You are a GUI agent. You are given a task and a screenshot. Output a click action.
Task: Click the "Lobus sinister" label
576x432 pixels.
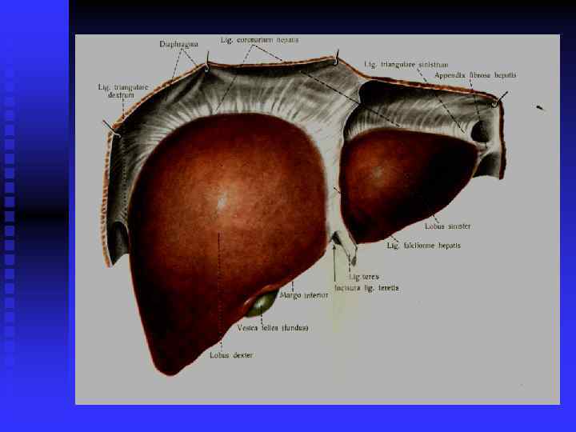[447, 226]
